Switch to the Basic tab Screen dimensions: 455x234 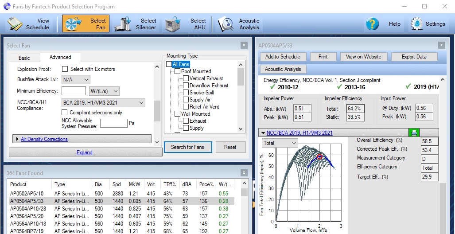tap(24, 58)
